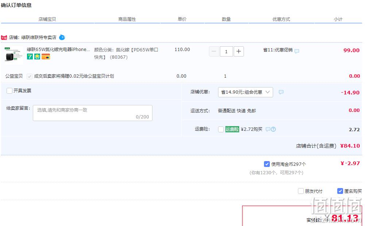
Task: Click the 数量 column header
Action: point(226,19)
